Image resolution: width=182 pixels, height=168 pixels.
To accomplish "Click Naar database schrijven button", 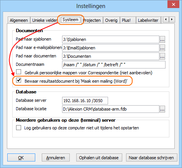I will point(152,158).
